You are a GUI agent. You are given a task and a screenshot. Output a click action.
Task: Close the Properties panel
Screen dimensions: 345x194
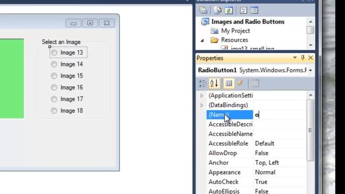[x=310, y=58]
